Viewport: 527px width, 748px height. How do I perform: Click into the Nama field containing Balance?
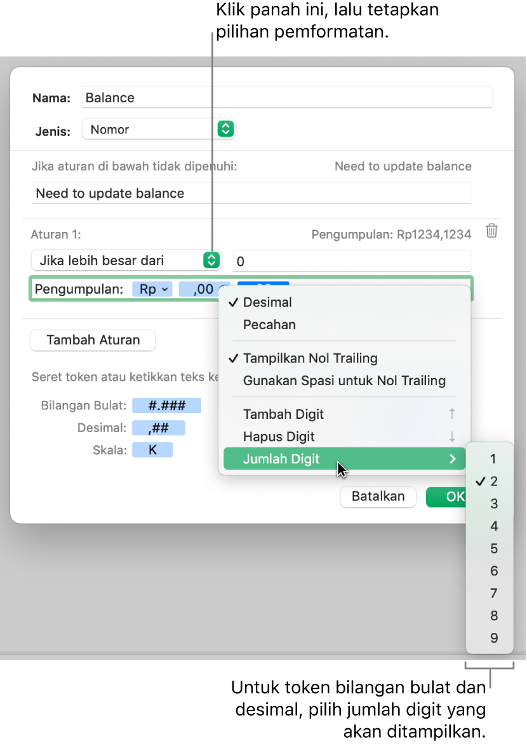coord(287,97)
